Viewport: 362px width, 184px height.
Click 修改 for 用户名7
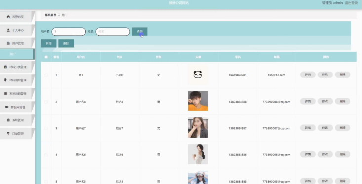tap(325, 128)
